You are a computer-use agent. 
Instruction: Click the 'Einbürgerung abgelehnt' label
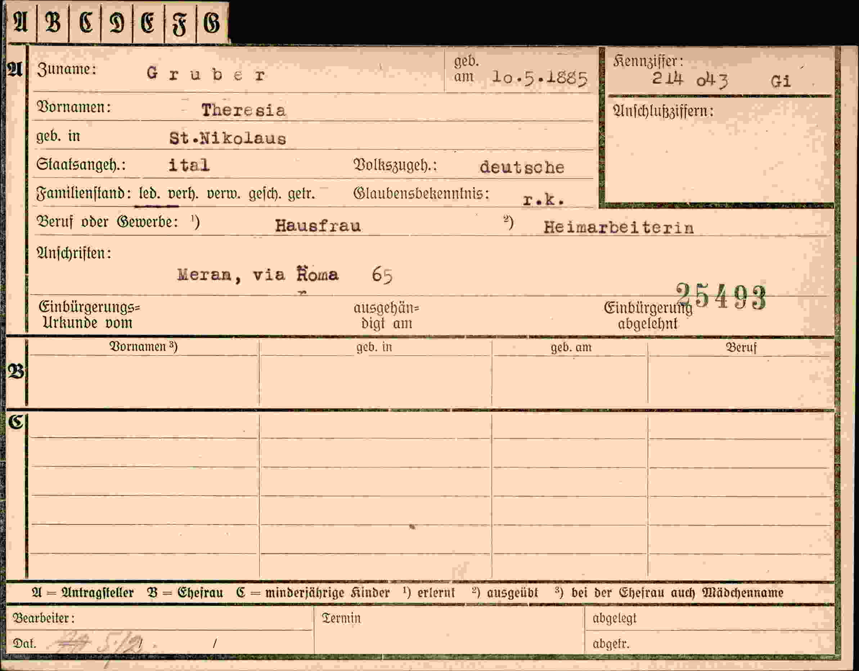(x=648, y=316)
